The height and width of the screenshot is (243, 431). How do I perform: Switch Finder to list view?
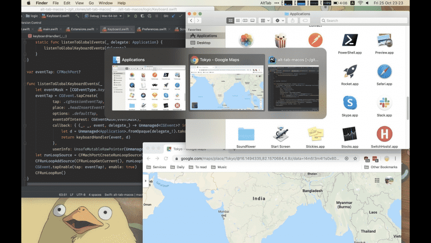238,20
